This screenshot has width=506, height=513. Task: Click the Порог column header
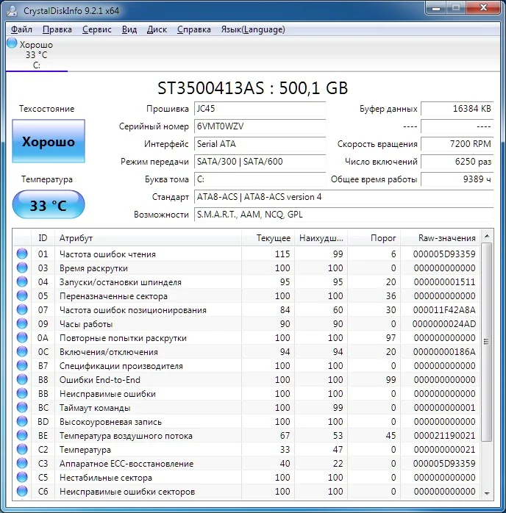click(x=374, y=238)
